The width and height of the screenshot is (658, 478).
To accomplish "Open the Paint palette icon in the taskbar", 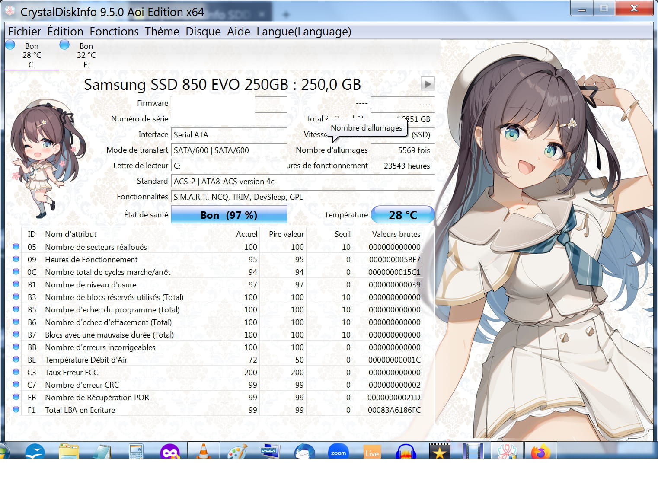I will click(237, 451).
